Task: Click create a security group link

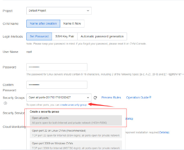Action: (73, 105)
